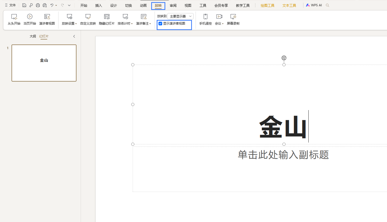387x222 pixels.
Task: Expand 排练计时 dropdown arrow
Action: click(x=132, y=24)
